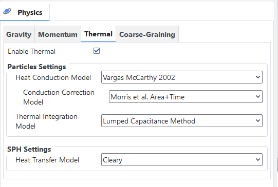The image size is (278, 187).
Task: Select the Thermal tab
Action: (x=98, y=34)
